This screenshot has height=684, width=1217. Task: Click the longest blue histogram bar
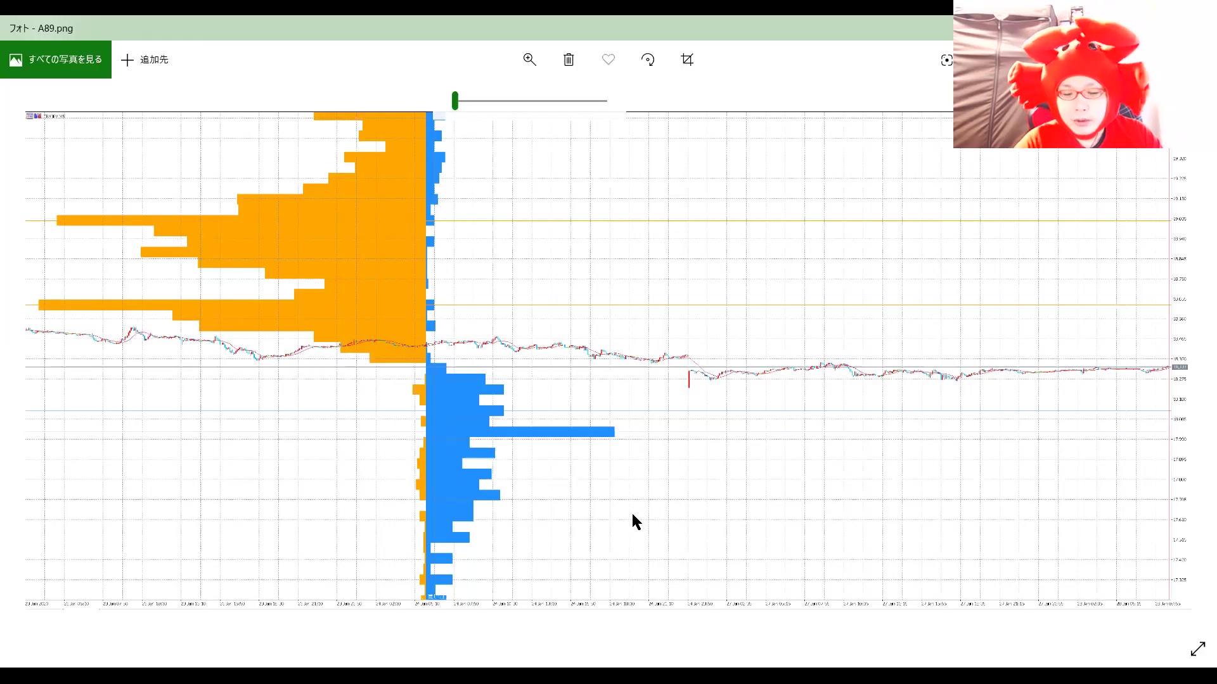(551, 432)
